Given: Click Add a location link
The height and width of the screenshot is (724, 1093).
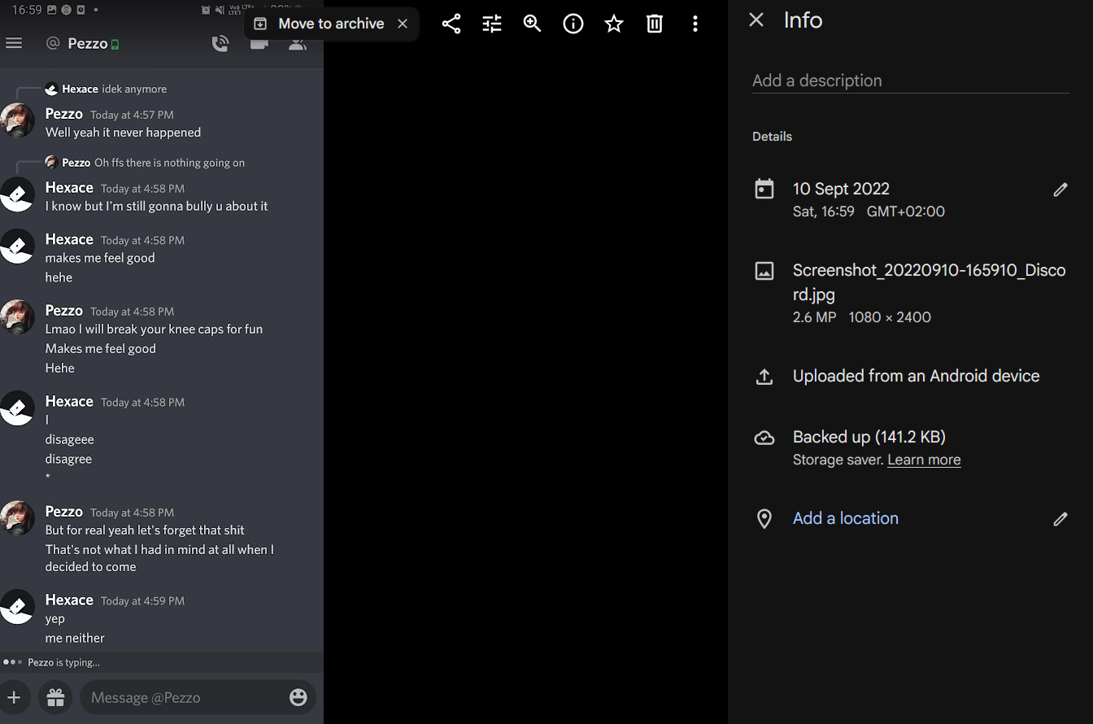Looking at the screenshot, I should point(845,519).
